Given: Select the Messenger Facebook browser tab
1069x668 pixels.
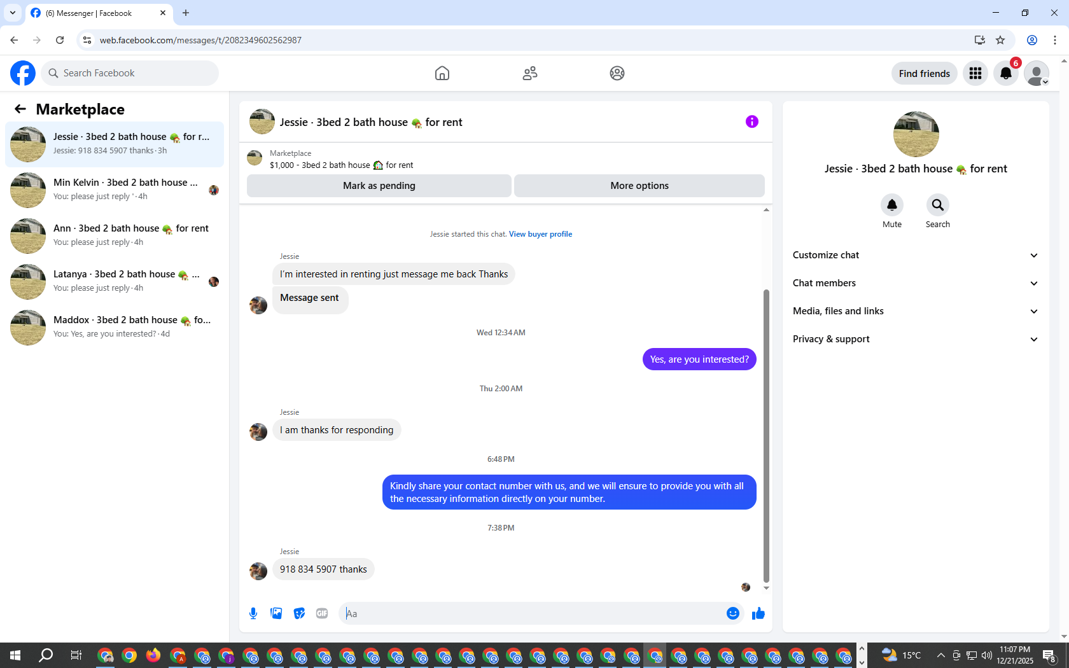Looking at the screenshot, I should [x=98, y=13].
